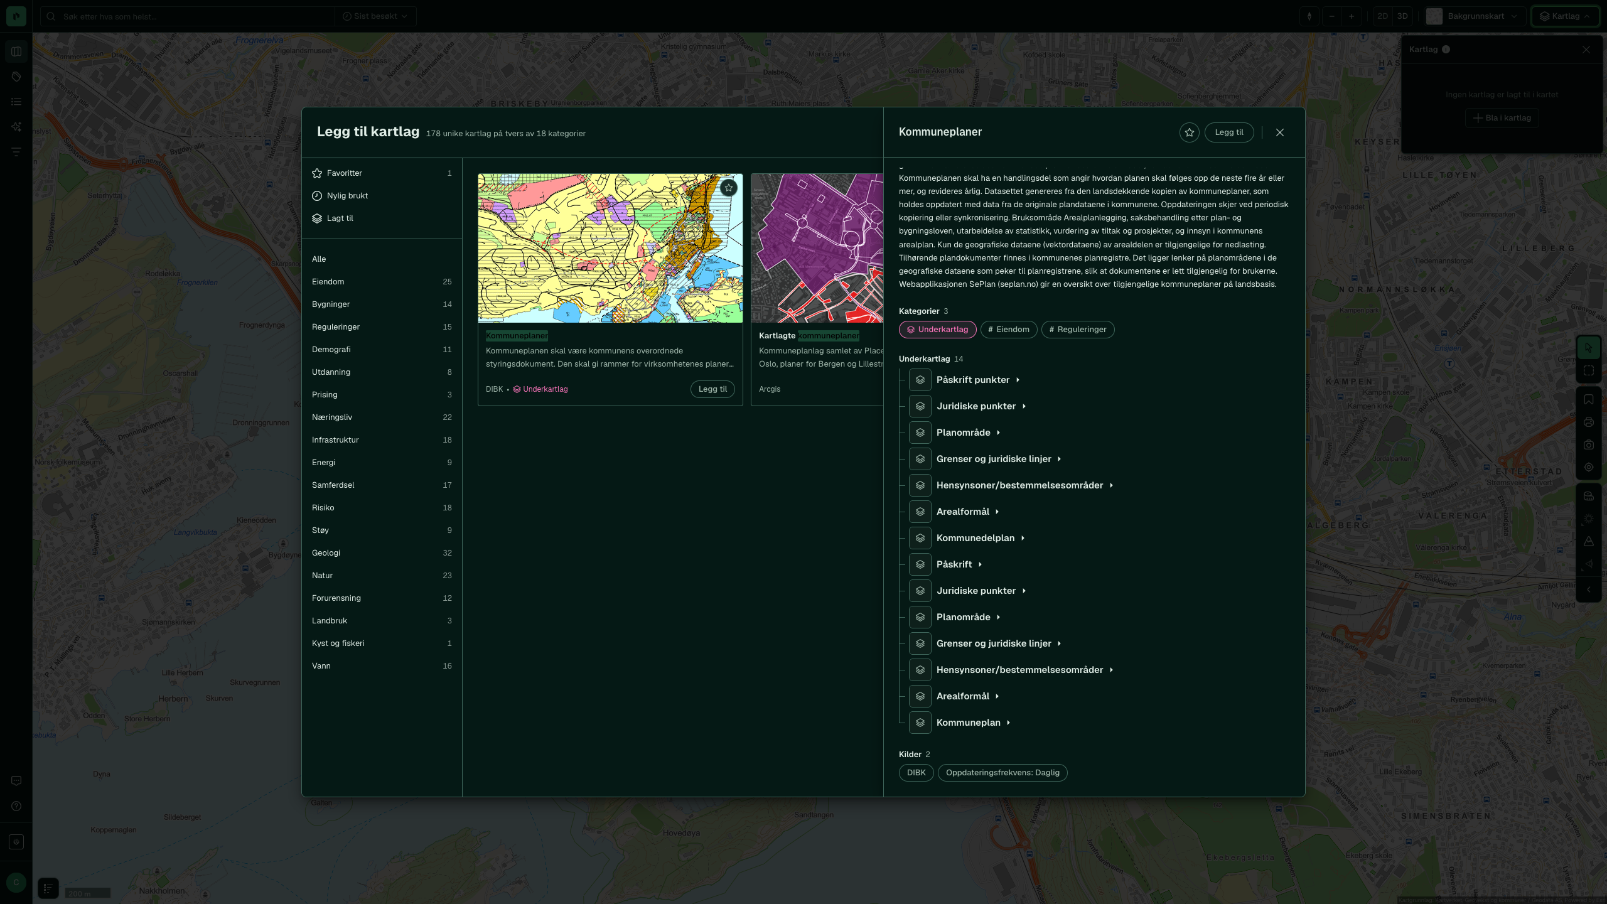The height and width of the screenshot is (904, 1607).
Task: Select the Favoritter category
Action: [382, 173]
